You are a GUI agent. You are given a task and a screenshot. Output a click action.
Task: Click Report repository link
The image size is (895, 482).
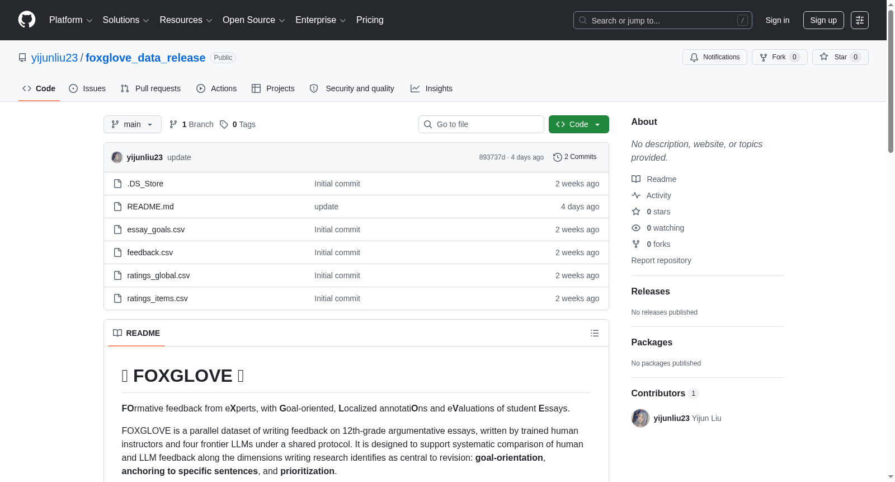pos(661,260)
